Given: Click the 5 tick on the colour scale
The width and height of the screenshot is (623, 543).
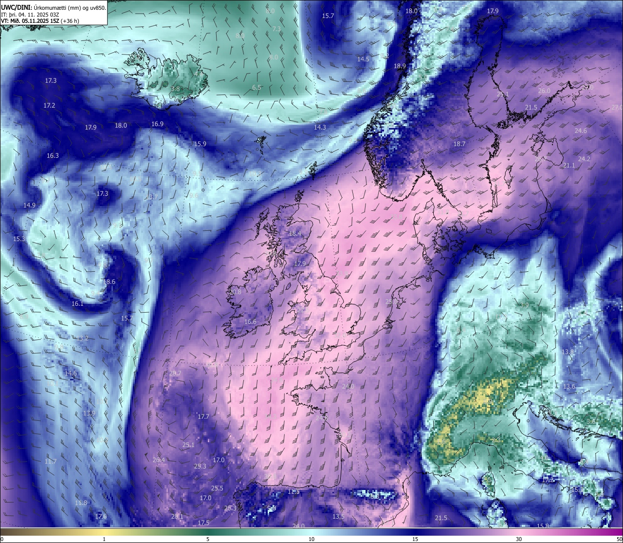Looking at the screenshot, I should click(x=208, y=539).
